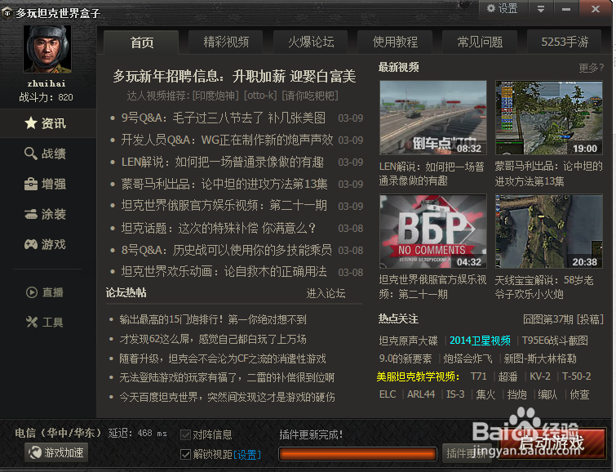Click the [投稿] submission link
616x472 pixels.
(x=590, y=319)
